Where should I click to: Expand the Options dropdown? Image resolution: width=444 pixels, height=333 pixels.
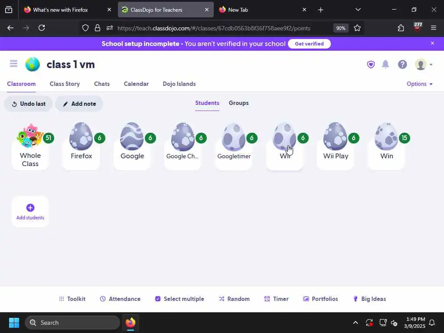point(419,84)
